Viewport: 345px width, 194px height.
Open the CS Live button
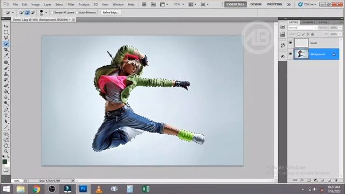click(x=307, y=4)
